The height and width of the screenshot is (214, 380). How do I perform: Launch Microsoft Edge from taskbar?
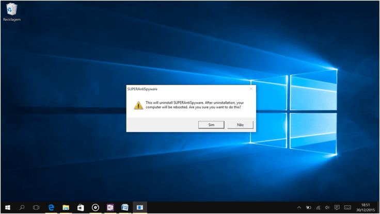tap(51, 207)
